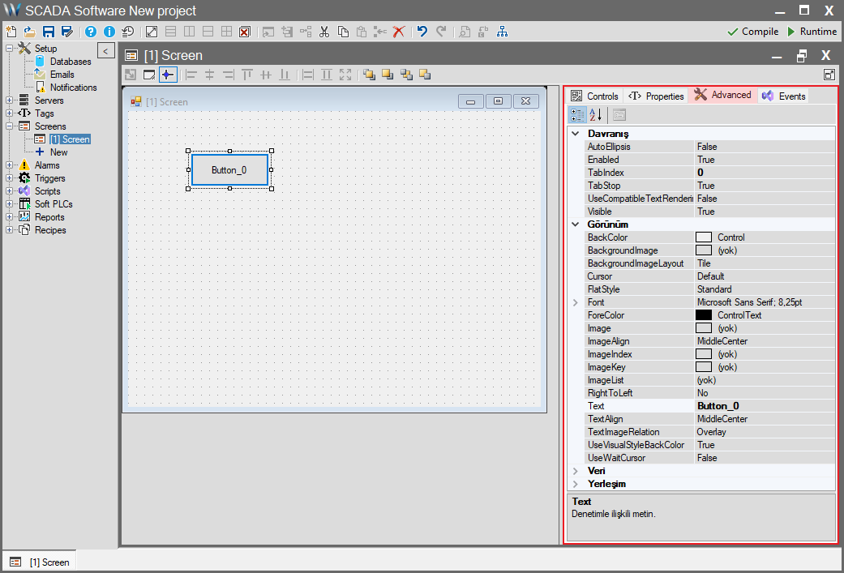This screenshot has height=573, width=844.
Task: Click the Cut scissors icon
Action: point(324,32)
